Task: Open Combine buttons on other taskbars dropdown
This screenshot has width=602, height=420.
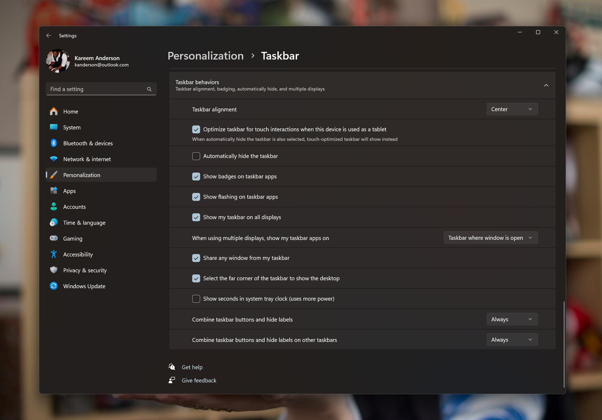Action: click(512, 340)
